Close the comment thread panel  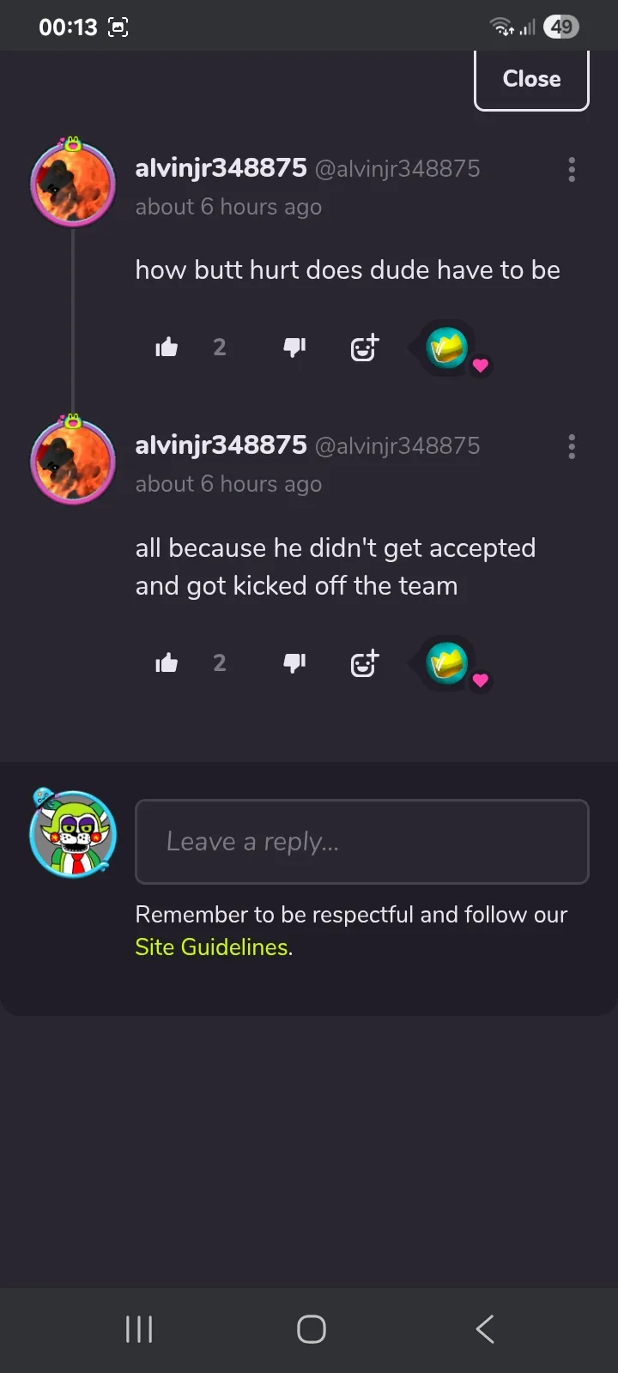tap(532, 79)
